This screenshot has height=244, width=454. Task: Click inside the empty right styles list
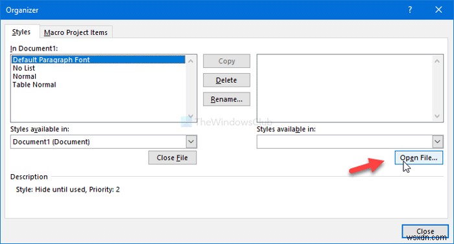pos(344,88)
